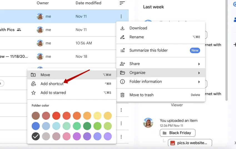Pick the checked dark gray folder color
Screen dimensions: 236x149
click(x=36, y=136)
